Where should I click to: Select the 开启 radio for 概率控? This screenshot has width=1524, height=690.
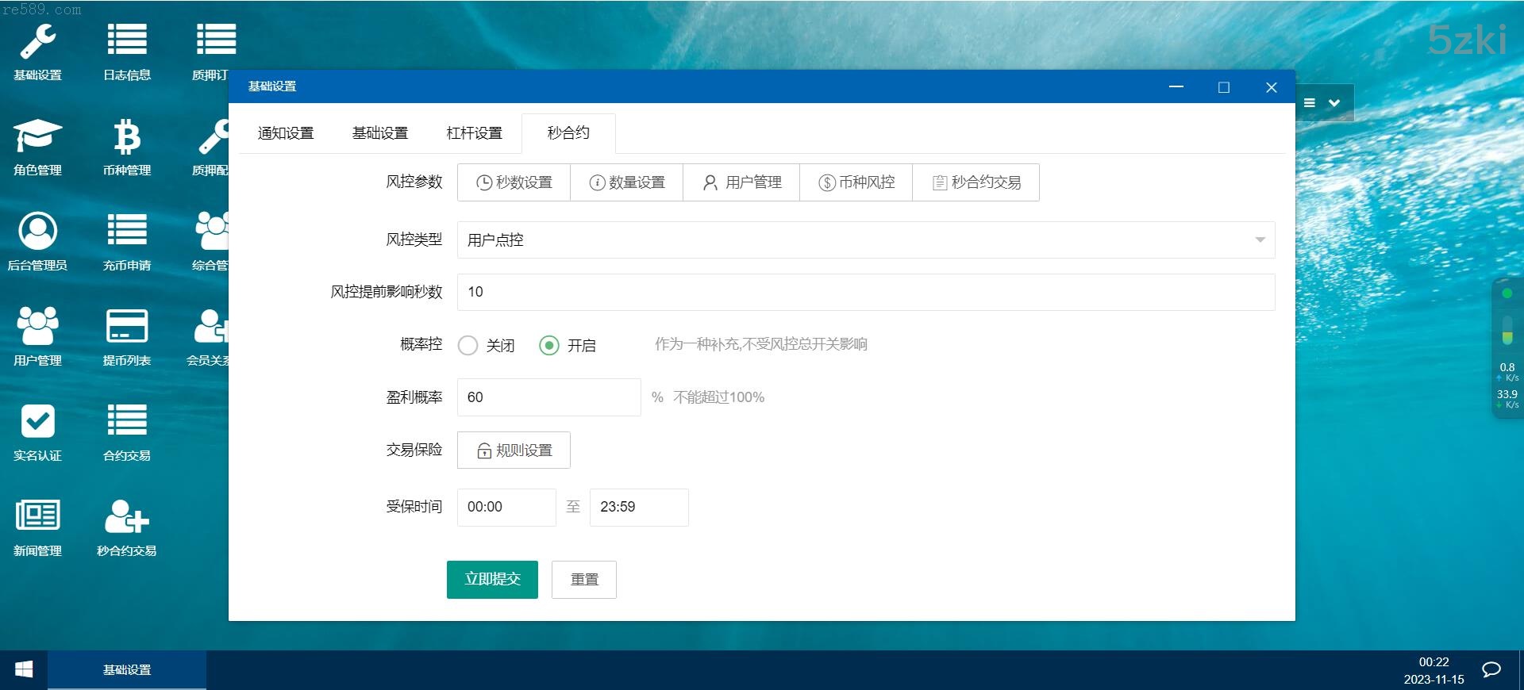[549, 345]
